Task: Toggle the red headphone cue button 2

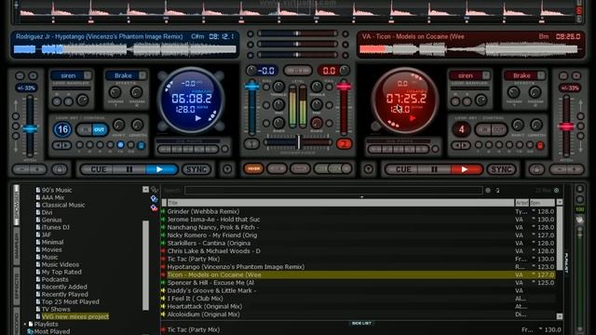Action: [344, 144]
